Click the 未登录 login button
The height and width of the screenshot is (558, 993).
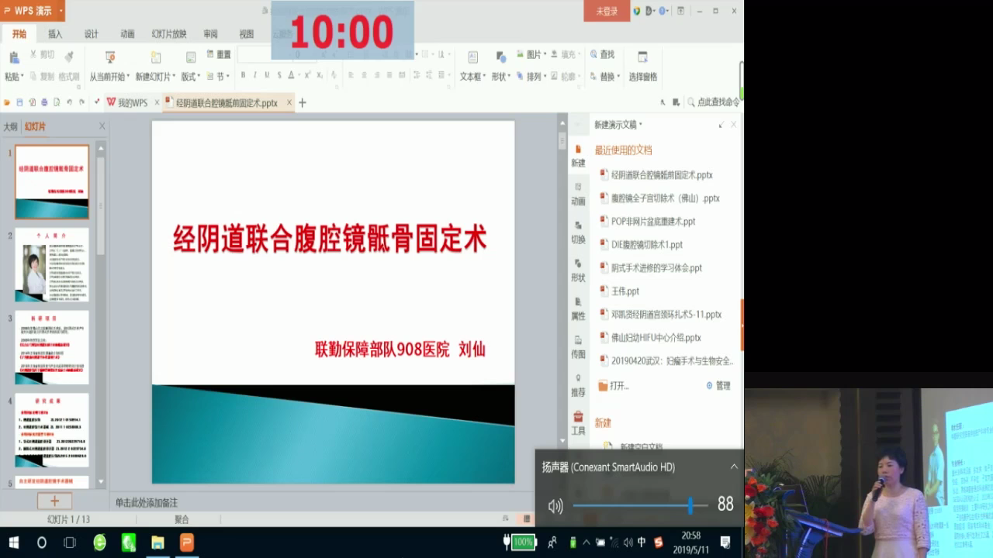point(607,12)
